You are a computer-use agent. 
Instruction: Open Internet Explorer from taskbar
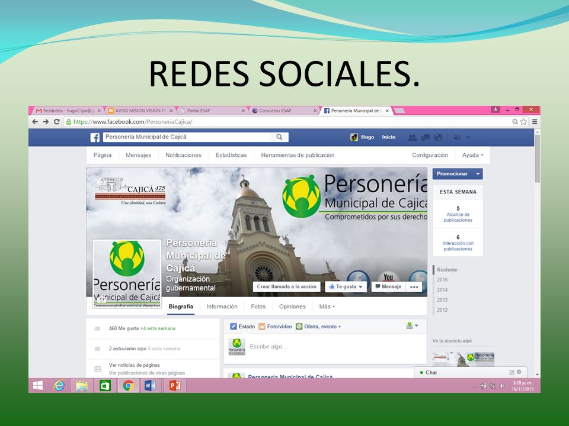click(59, 385)
